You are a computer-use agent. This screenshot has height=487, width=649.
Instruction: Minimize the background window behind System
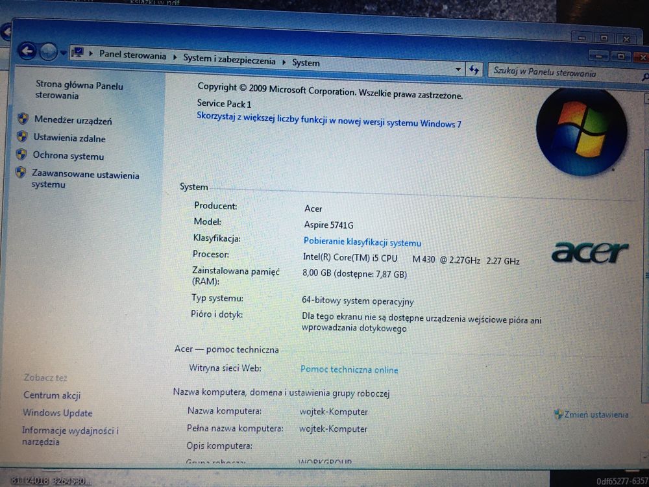582,38
